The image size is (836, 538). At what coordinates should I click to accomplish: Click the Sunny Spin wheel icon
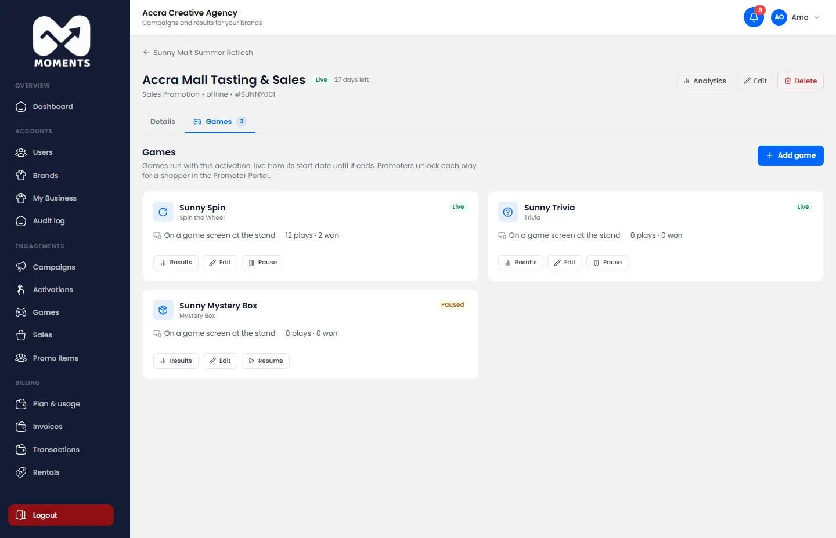pyautogui.click(x=163, y=212)
